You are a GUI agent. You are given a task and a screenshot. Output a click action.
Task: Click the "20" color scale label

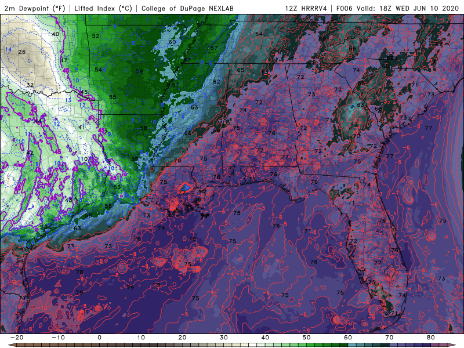click(x=182, y=338)
